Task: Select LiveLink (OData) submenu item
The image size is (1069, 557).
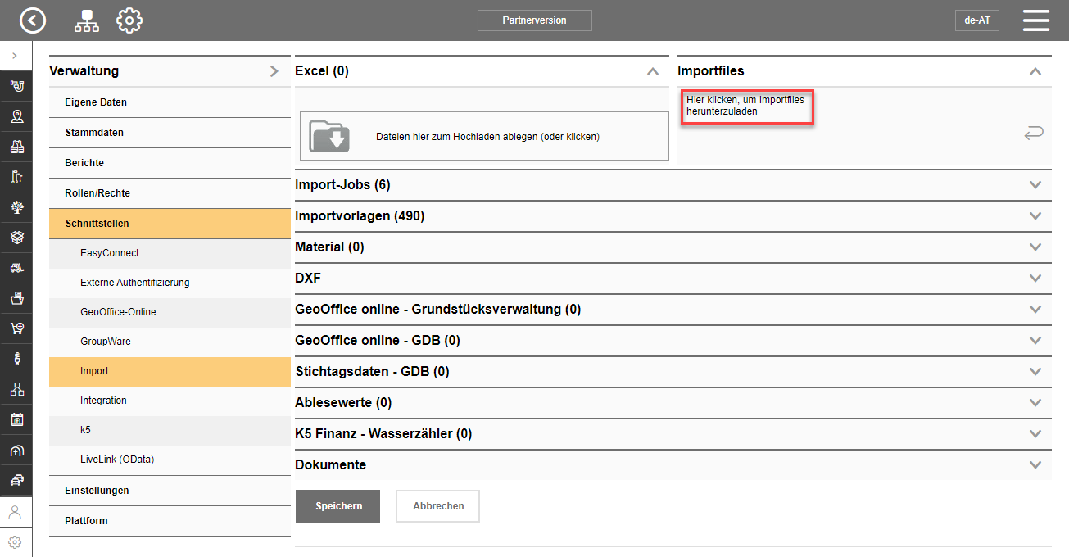Action: (x=170, y=460)
